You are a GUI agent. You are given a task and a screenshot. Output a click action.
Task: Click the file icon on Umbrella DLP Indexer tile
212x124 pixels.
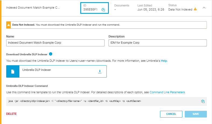click(13, 71)
